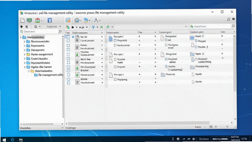Click the Sealings label in status bar

pos(71,128)
